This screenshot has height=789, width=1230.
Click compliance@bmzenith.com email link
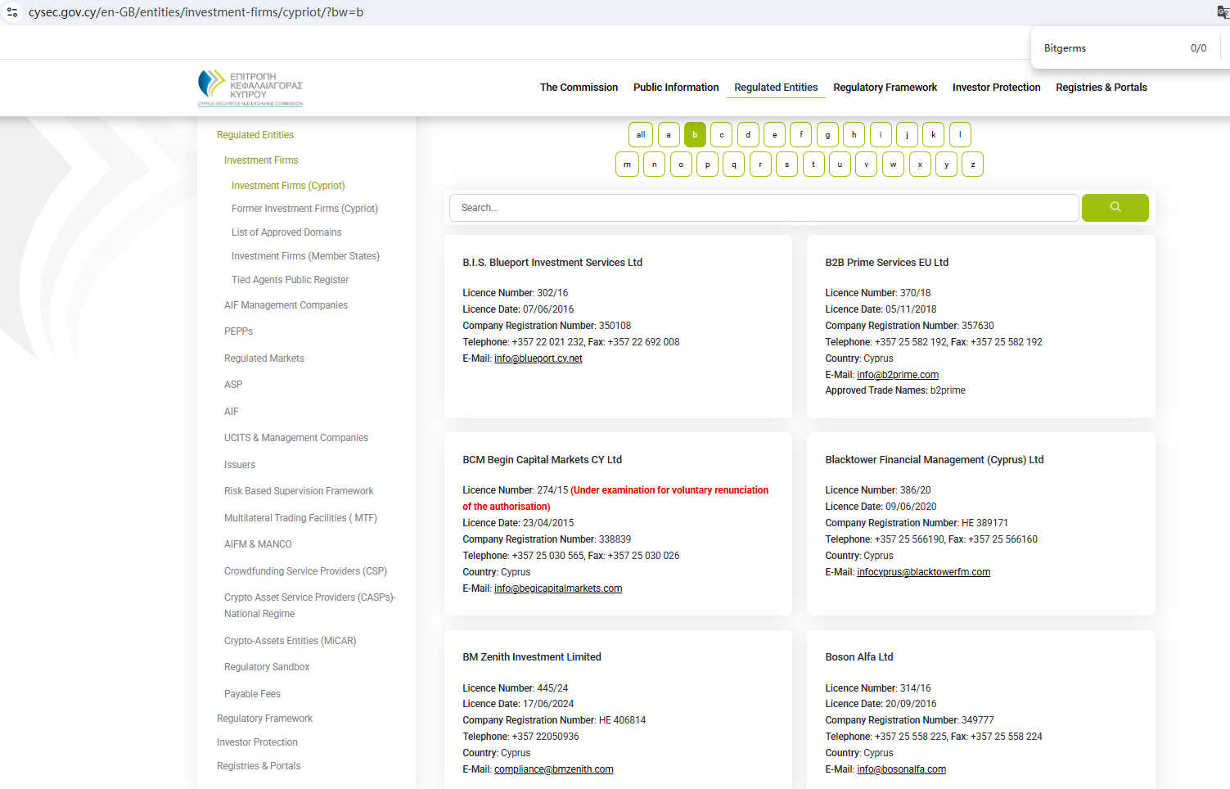(x=553, y=769)
